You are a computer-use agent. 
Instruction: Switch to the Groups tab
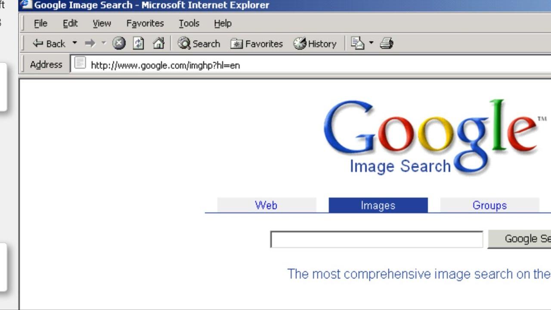click(489, 205)
